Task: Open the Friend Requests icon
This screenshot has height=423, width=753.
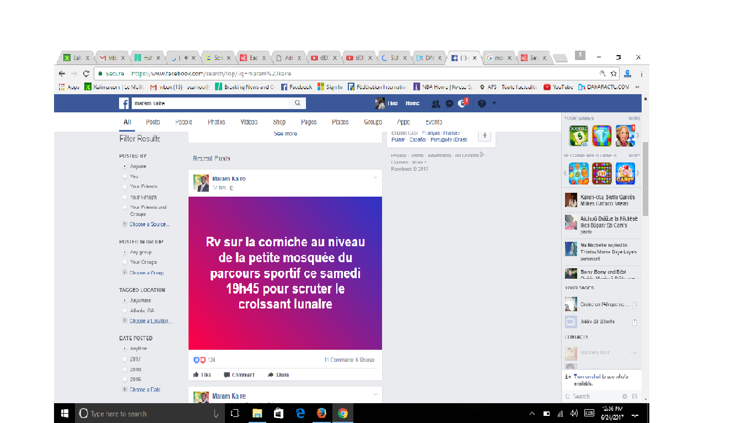Action: click(x=435, y=104)
